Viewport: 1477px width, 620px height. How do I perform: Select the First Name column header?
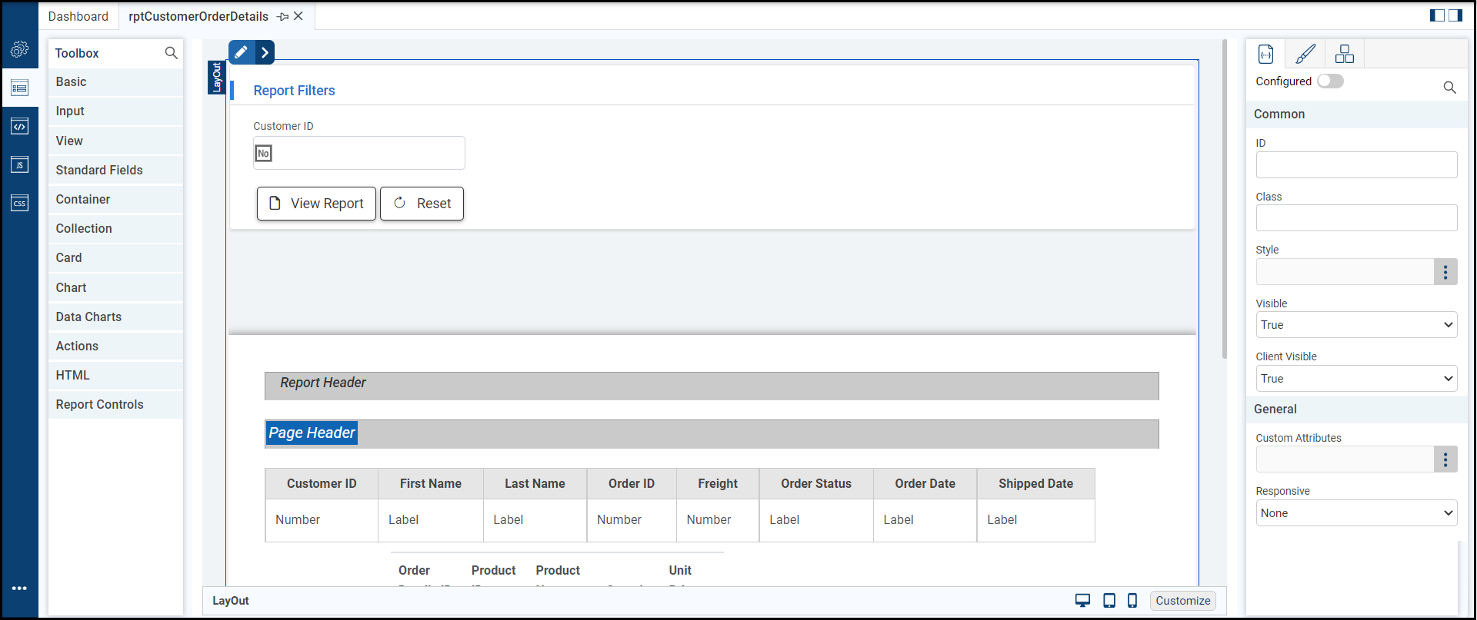431,484
